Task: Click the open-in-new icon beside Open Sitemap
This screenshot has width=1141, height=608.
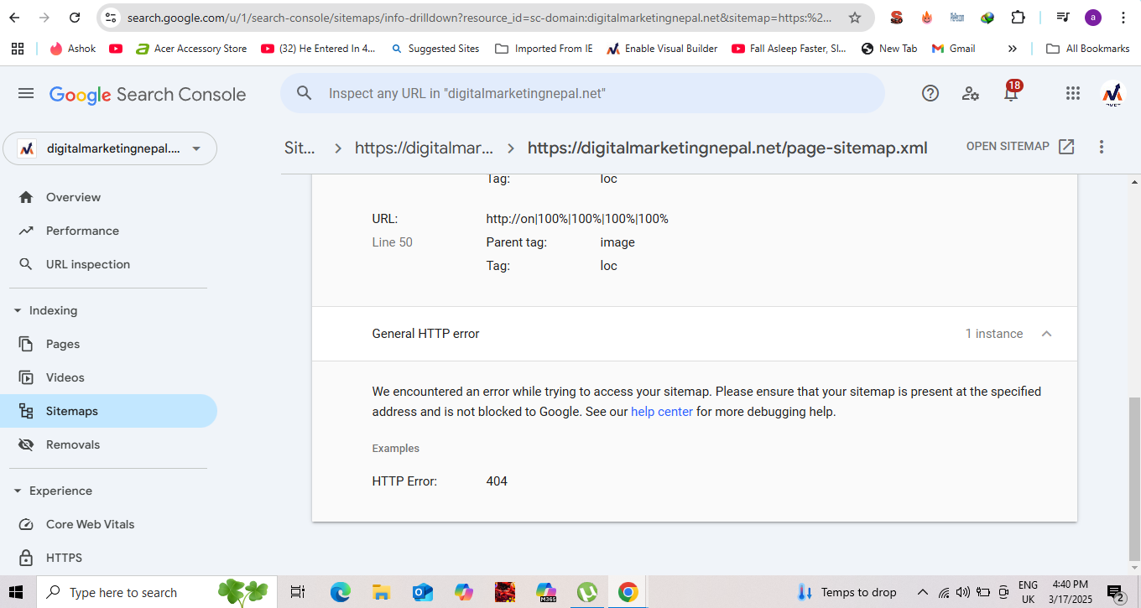Action: click(x=1066, y=147)
